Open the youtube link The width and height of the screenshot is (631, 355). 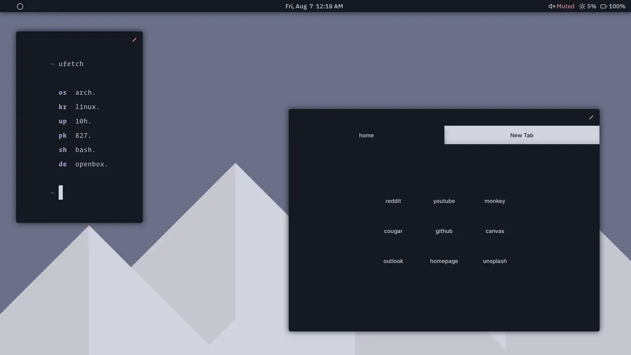coord(444,201)
